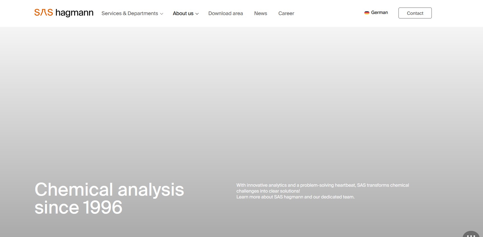Go to the Download area page
The width and height of the screenshot is (483, 237).
tap(226, 13)
